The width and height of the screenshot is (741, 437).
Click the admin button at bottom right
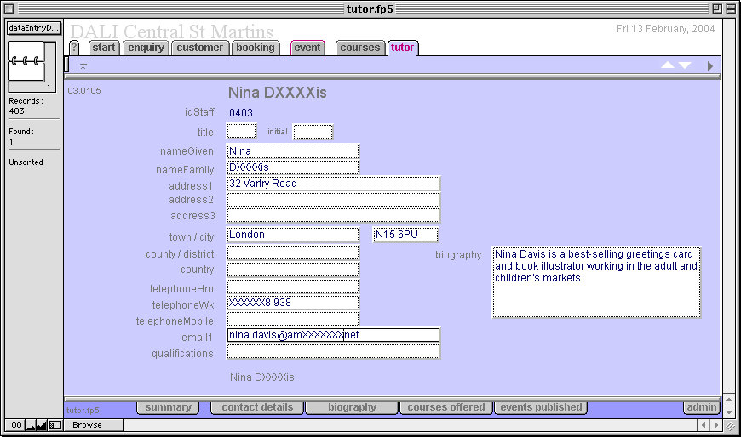tap(702, 407)
